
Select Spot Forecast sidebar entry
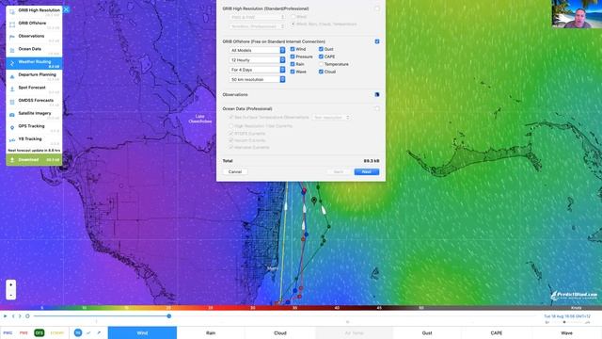[34, 89]
